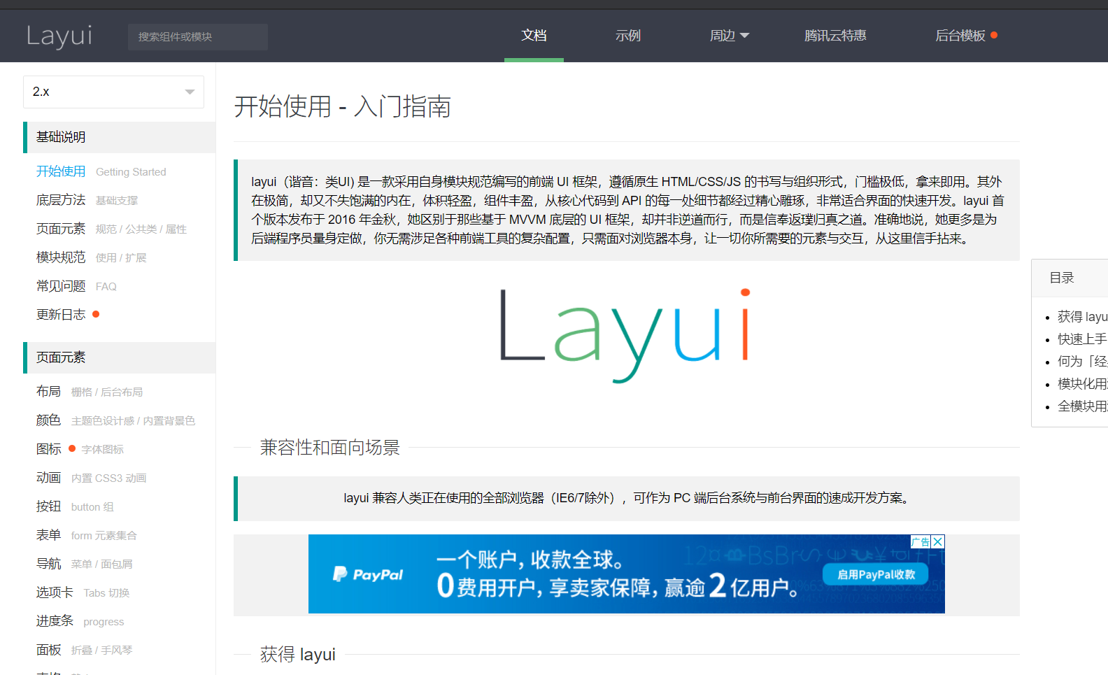Open 布局 栅格 / 后台布局
Viewport: 1108px width, 675px height.
90,392
